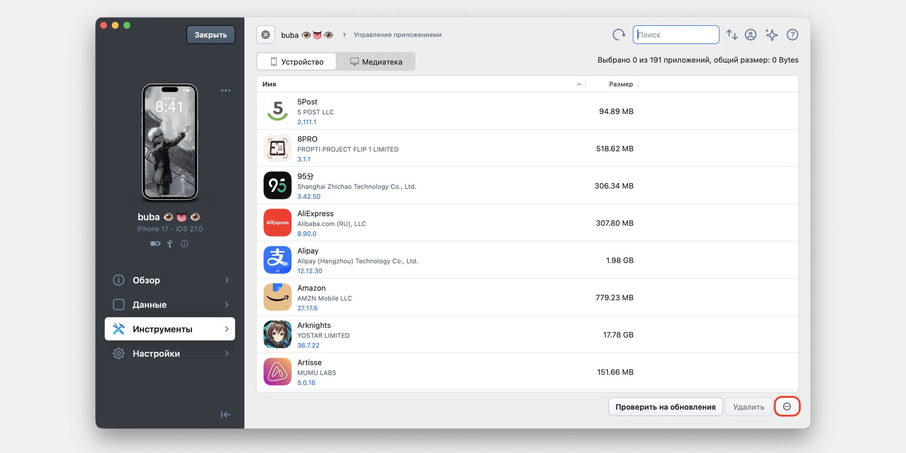Open the three-dots menu above the phone image
The width and height of the screenshot is (906, 453).
226,91
